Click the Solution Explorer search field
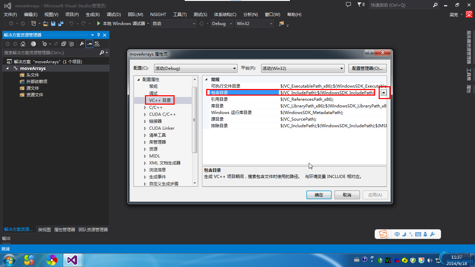Image resolution: width=475 pixels, height=267 pixels. pos(50,52)
